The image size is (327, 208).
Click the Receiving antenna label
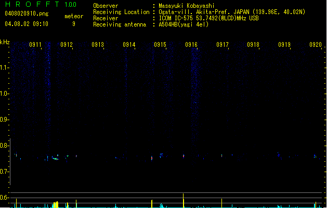(120, 24)
